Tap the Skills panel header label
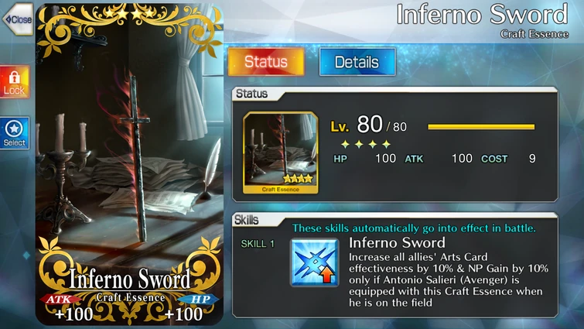The image size is (584, 329). tap(246, 220)
